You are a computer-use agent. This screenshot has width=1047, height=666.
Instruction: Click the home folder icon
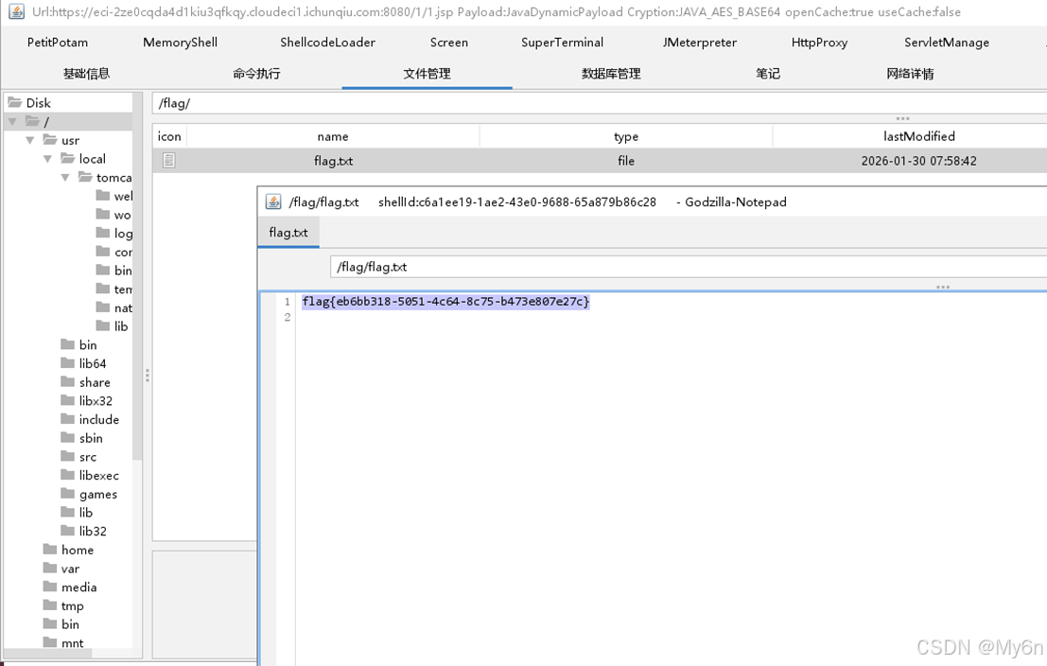(50, 549)
